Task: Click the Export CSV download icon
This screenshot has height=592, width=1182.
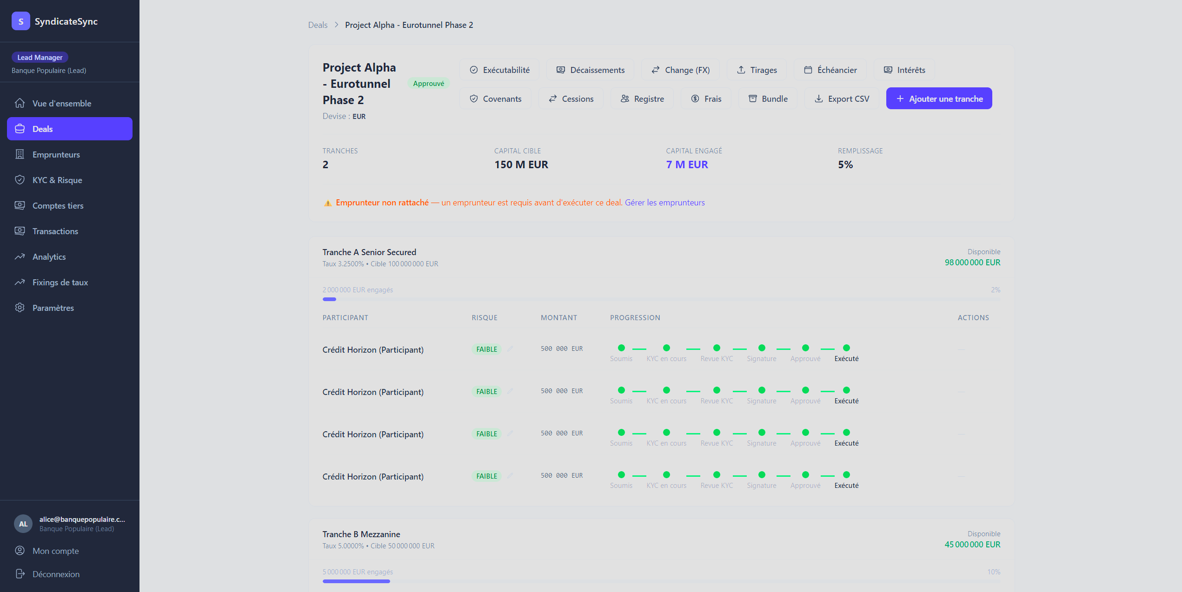Action: click(819, 99)
